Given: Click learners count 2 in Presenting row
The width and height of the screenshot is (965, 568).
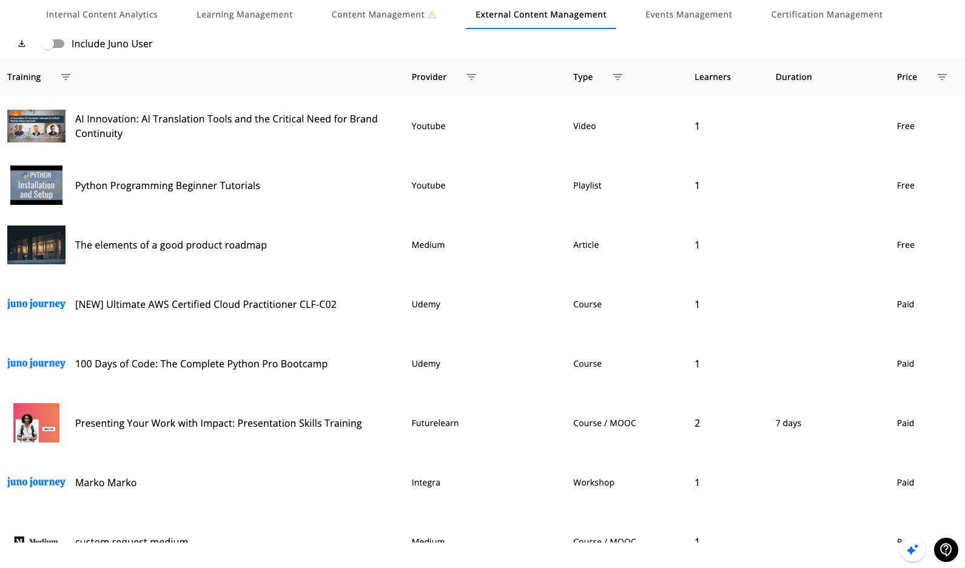Looking at the screenshot, I should (697, 423).
